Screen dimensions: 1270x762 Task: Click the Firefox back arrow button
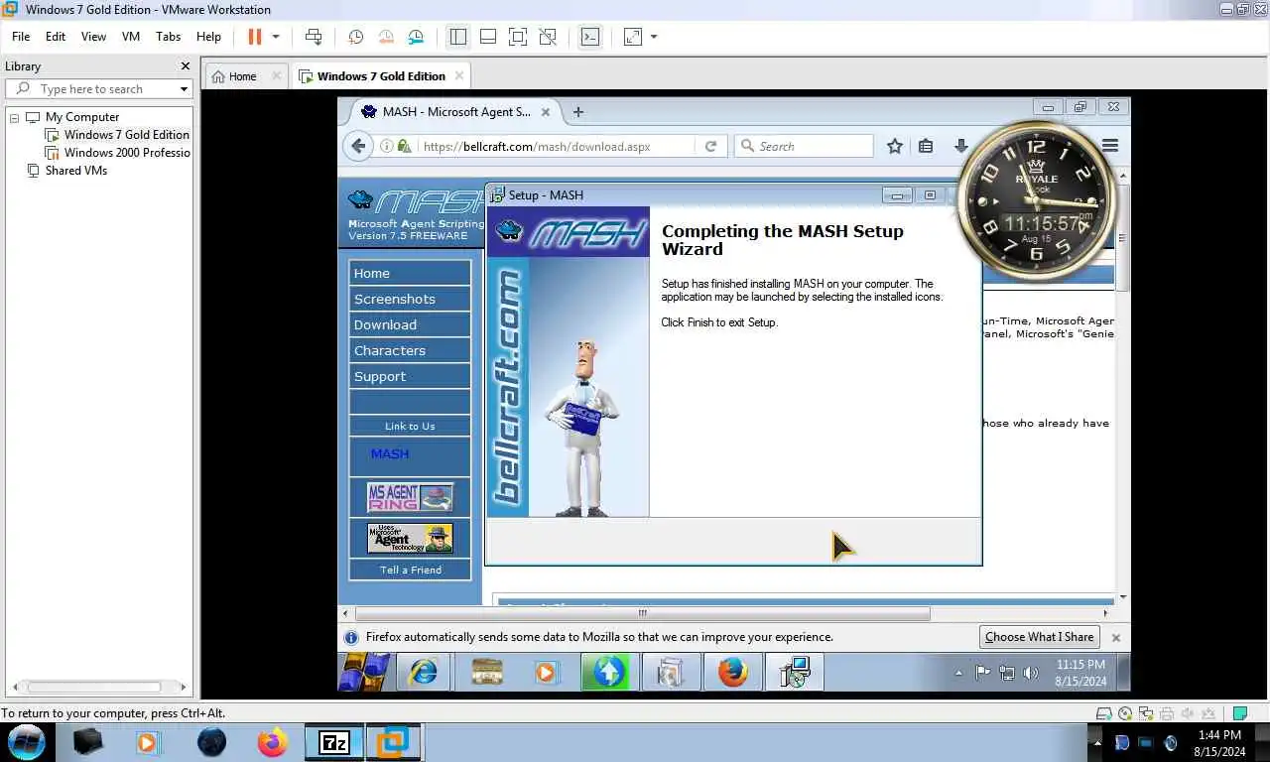358,146
